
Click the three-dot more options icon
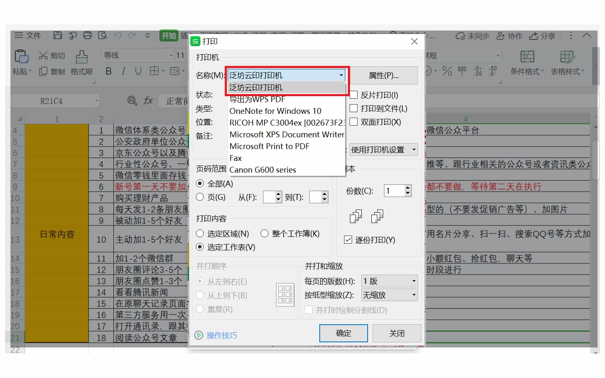point(571,36)
